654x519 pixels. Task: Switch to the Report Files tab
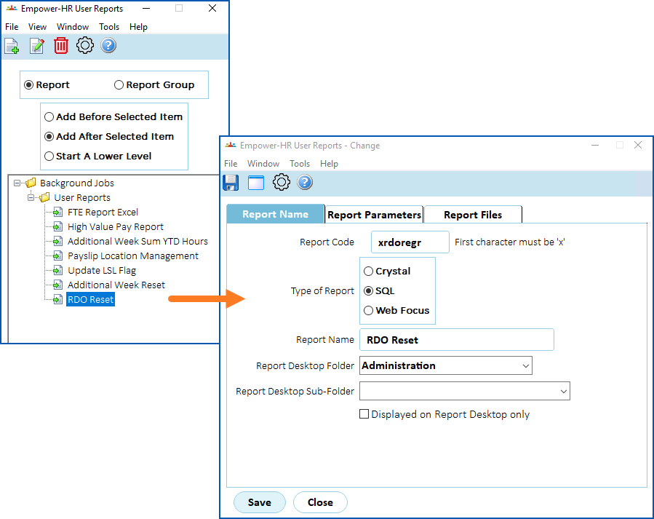(473, 215)
